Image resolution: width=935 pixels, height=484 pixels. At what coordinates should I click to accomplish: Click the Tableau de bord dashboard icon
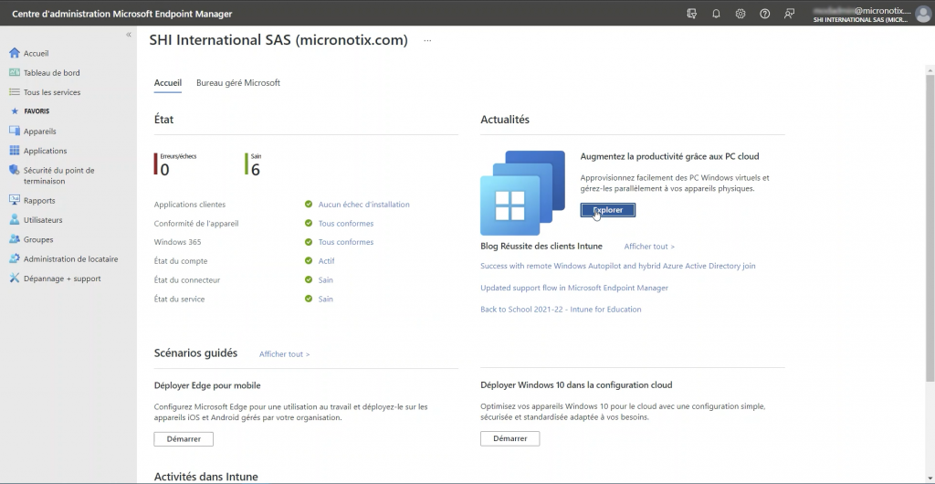(15, 73)
